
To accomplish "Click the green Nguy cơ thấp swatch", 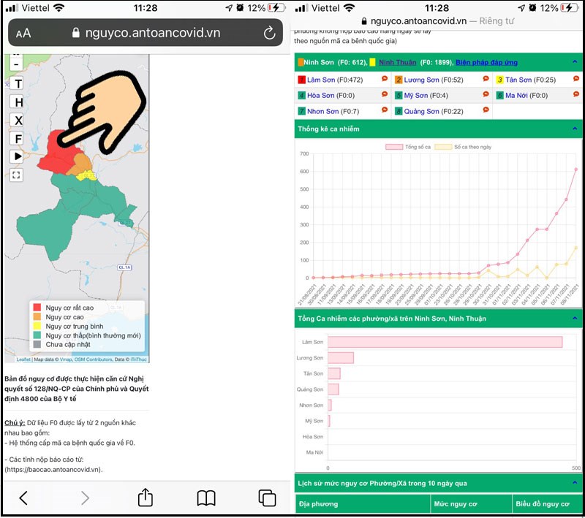I will coord(37,335).
